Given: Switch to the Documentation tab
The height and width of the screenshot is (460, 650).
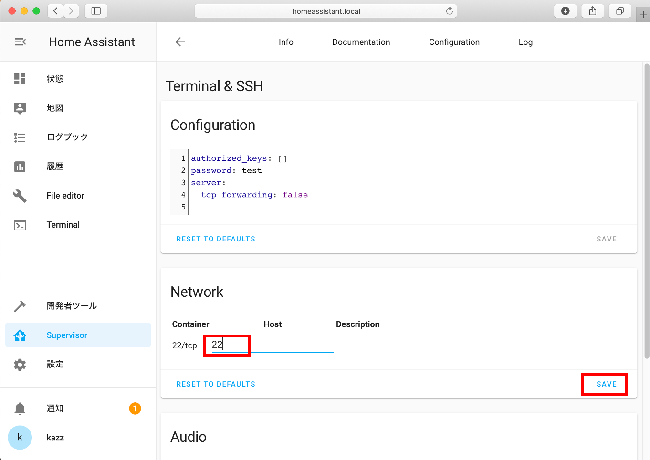Looking at the screenshot, I should point(361,42).
